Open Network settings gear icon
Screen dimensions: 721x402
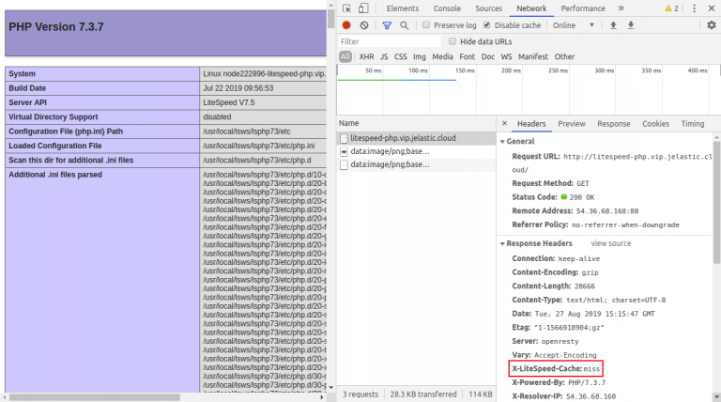tap(712, 25)
